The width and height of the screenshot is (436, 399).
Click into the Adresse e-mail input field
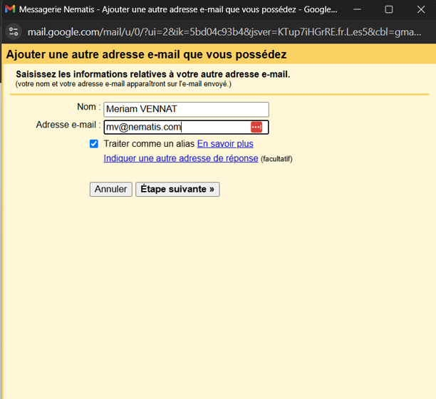coord(175,128)
